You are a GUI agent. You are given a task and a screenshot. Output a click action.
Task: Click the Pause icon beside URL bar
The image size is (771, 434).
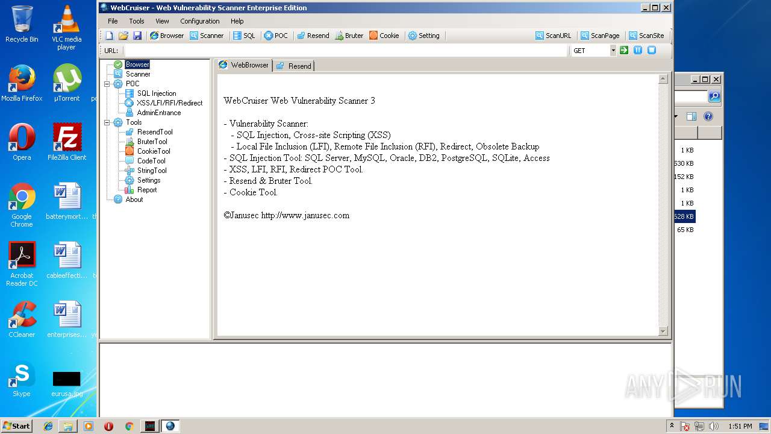coord(638,51)
